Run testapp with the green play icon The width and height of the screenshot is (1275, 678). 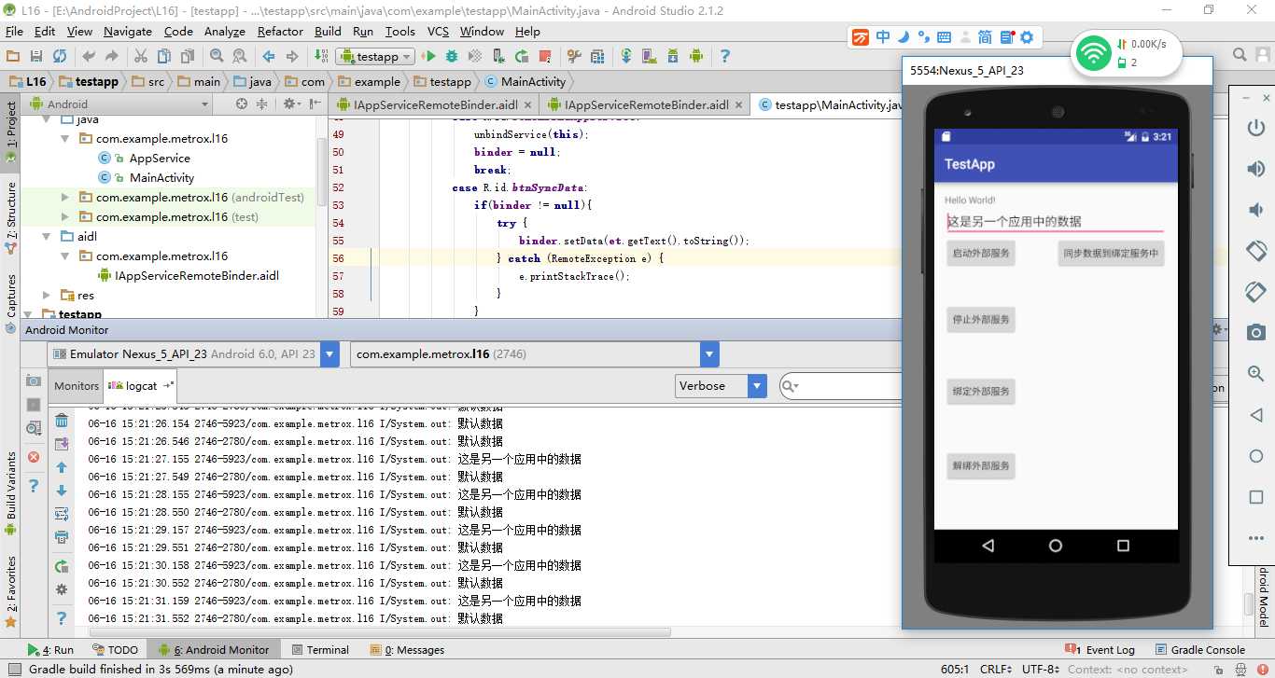429,56
